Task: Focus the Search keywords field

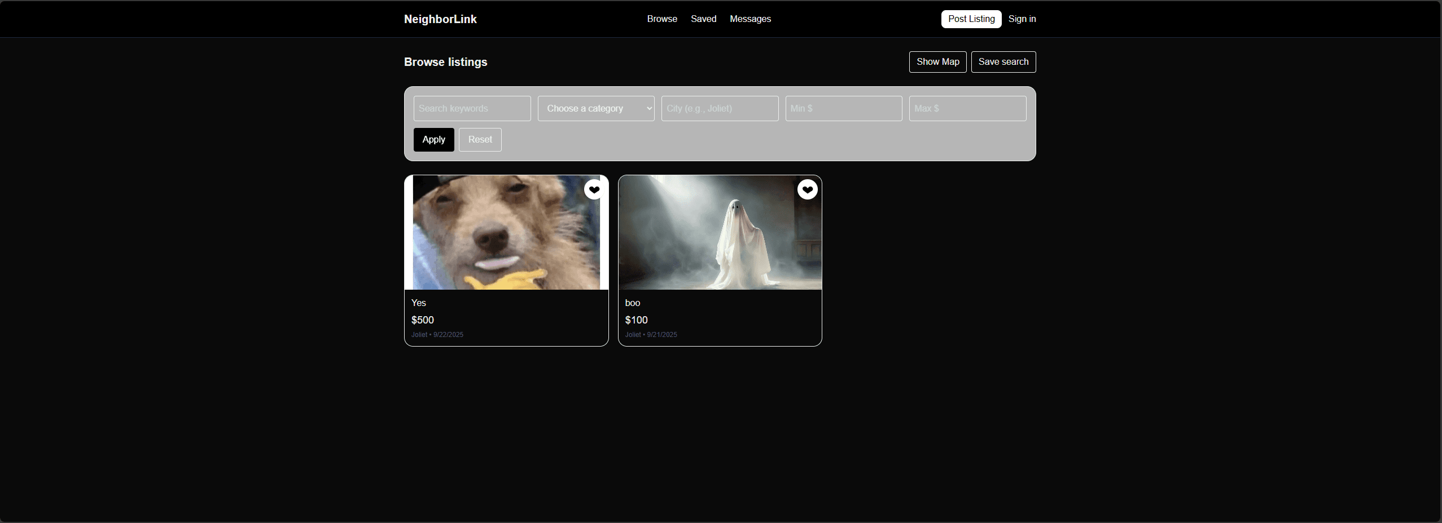Action: (472, 109)
